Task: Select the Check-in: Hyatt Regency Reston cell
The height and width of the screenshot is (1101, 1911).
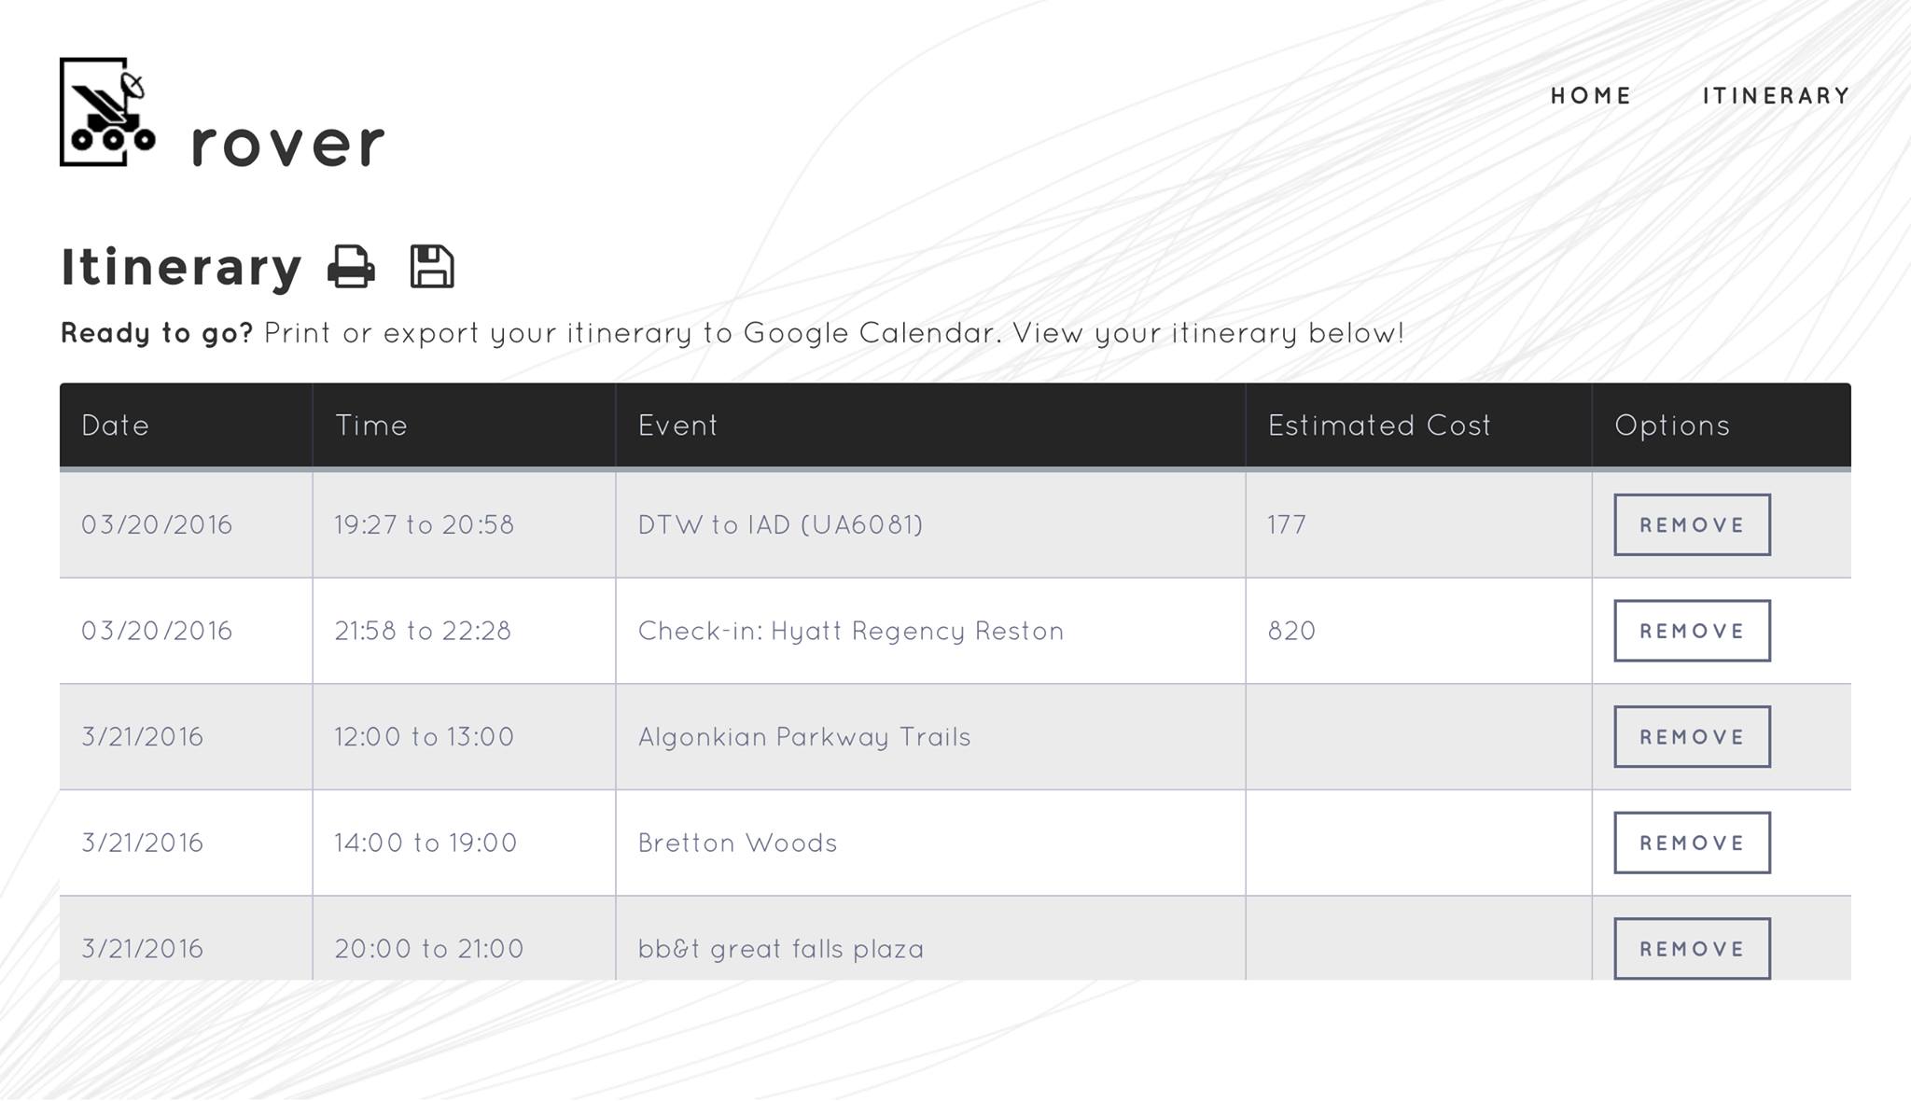Action: coord(930,631)
